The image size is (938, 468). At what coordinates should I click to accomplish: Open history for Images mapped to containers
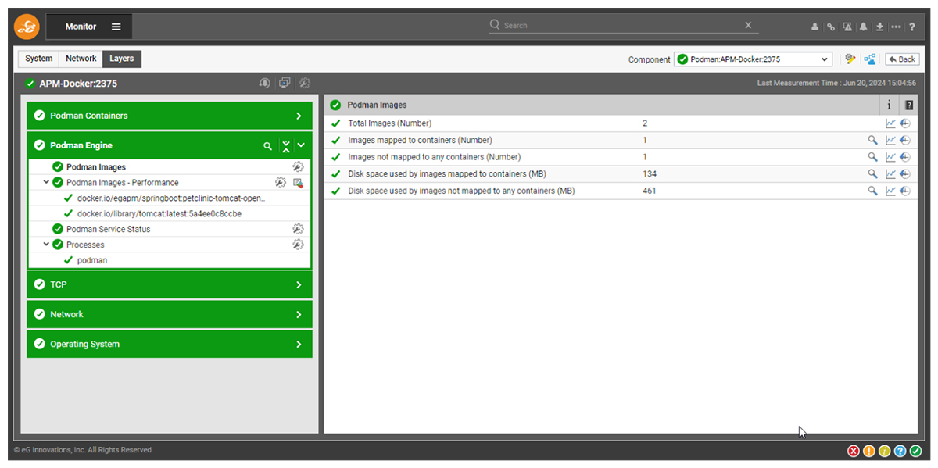pos(905,141)
